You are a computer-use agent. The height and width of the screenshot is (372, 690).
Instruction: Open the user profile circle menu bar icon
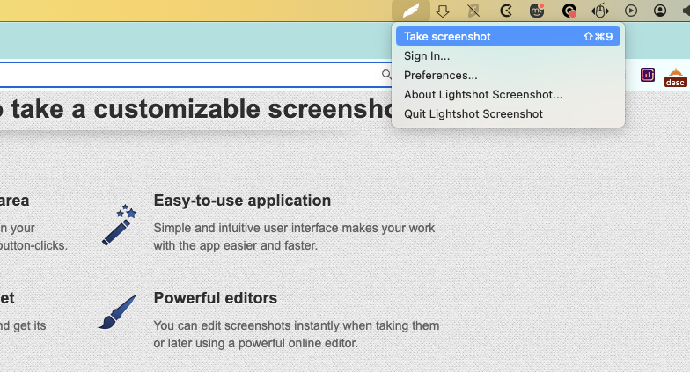click(x=660, y=11)
